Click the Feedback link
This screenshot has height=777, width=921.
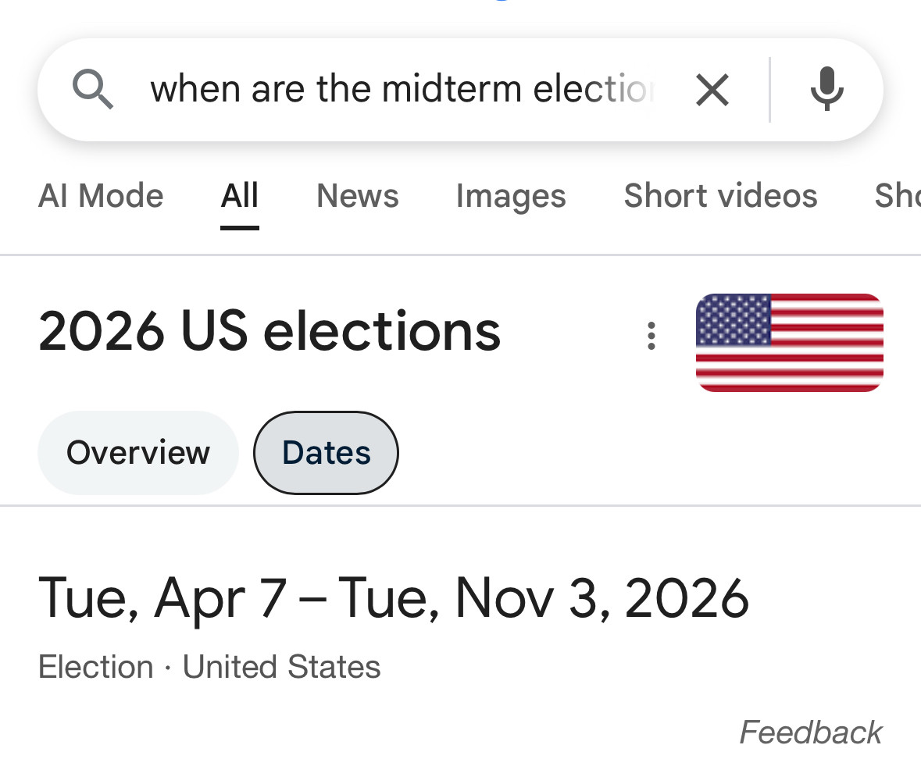[811, 732]
